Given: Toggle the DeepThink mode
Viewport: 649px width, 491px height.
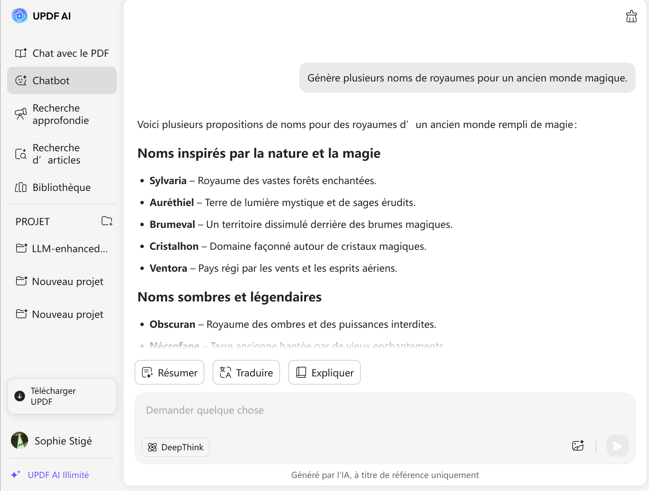Looking at the screenshot, I should click(176, 447).
